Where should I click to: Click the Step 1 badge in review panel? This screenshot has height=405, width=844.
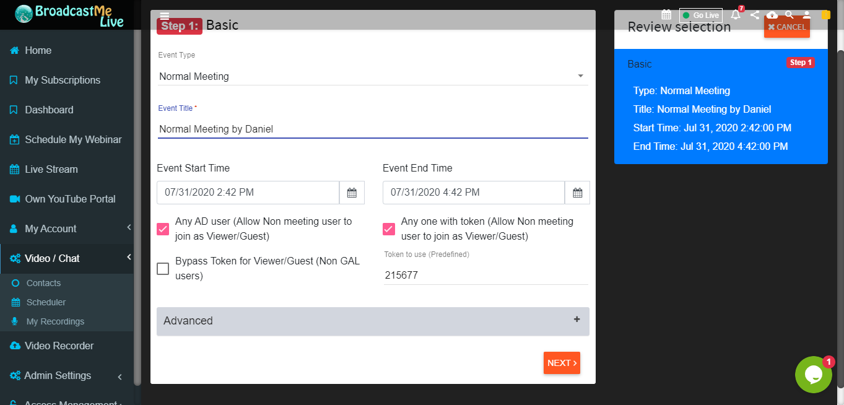point(800,63)
